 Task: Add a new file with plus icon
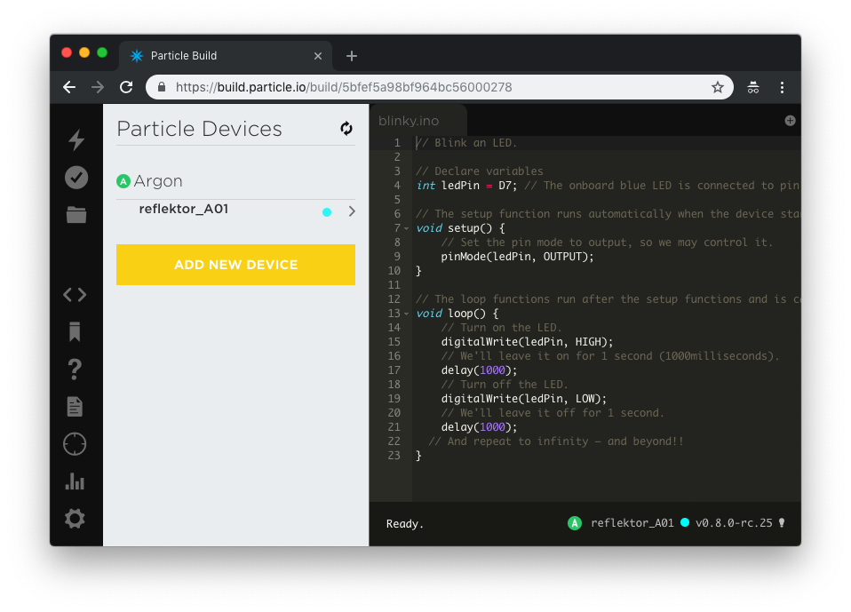[x=790, y=121]
